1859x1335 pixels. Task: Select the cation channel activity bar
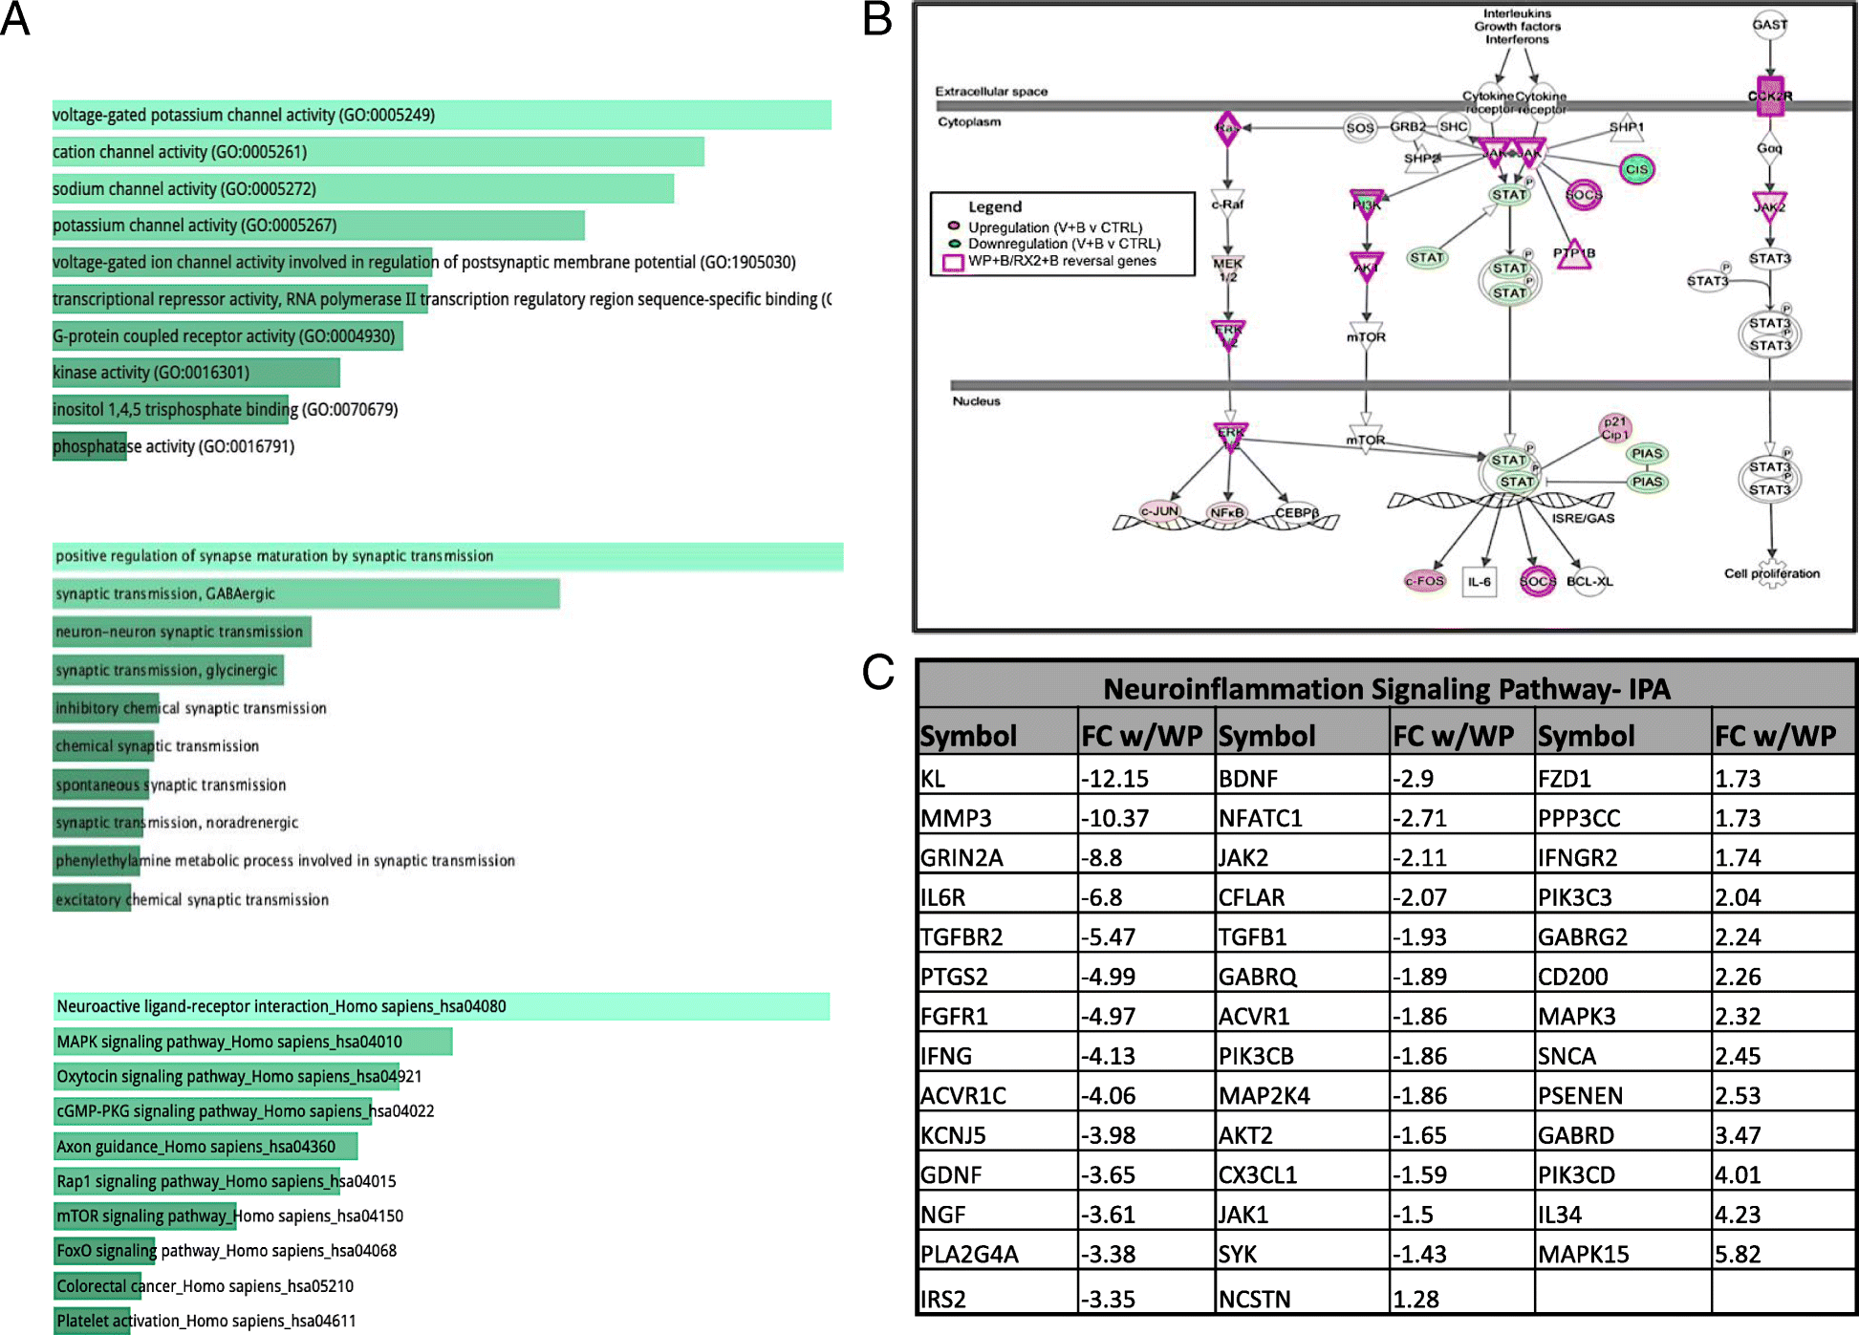point(378,152)
